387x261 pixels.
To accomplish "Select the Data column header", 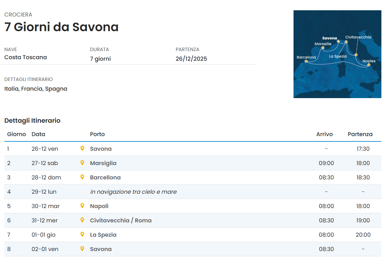I will coord(38,134).
